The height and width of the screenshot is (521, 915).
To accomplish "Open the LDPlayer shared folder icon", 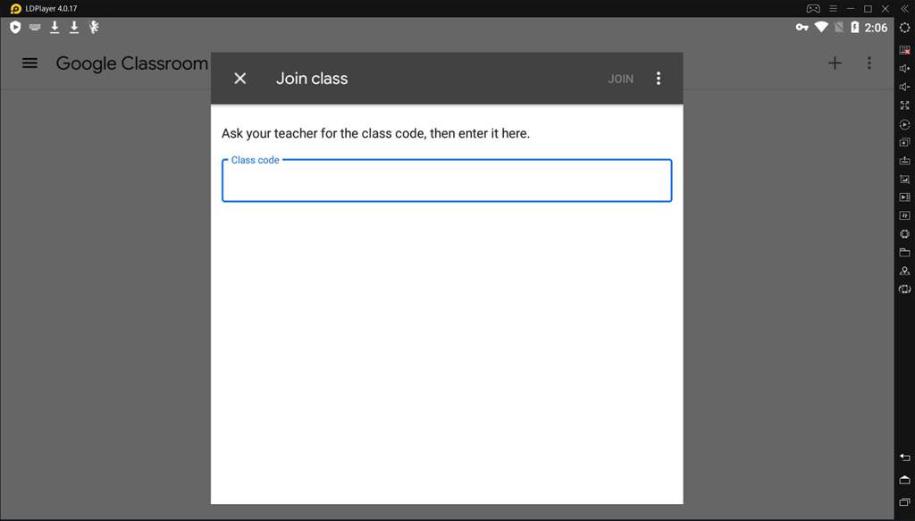I will tap(904, 252).
